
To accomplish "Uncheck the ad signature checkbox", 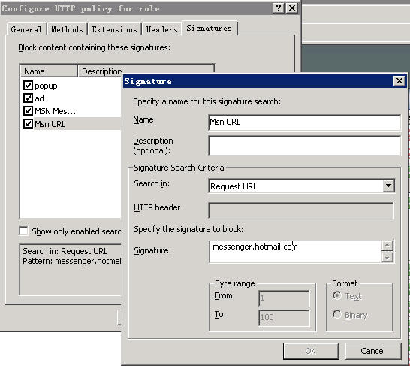I will pyautogui.click(x=28, y=98).
